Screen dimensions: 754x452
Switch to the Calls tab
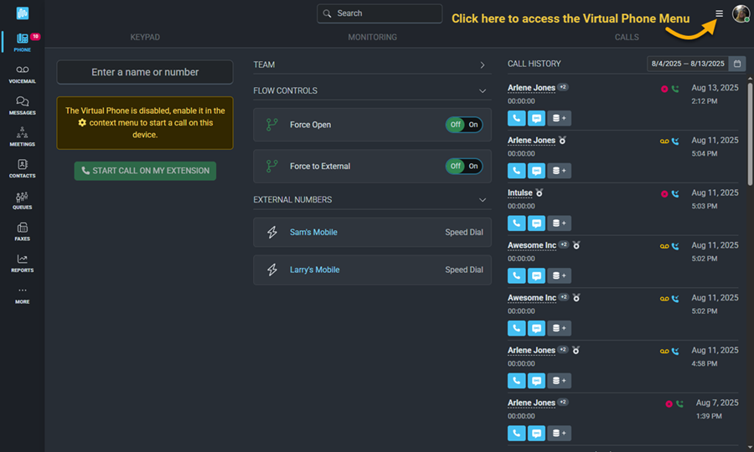pos(627,37)
